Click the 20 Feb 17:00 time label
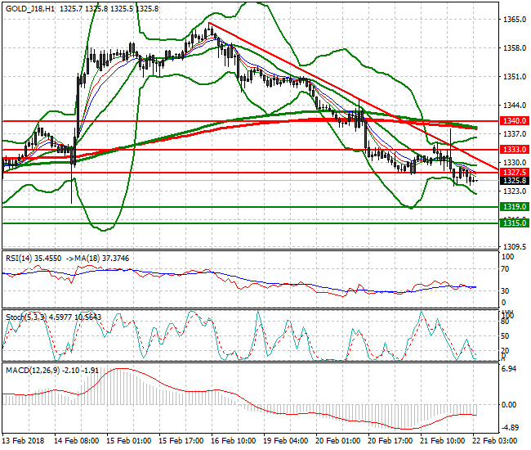The height and width of the screenshot is (450, 531). click(x=390, y=441)
